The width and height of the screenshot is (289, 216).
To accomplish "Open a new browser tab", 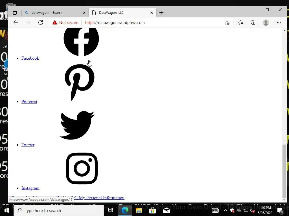I will [x=161, y=13].
